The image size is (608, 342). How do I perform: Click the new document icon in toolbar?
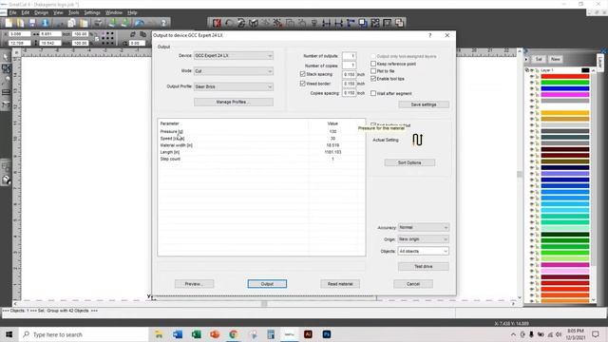(x=9, y=23)
